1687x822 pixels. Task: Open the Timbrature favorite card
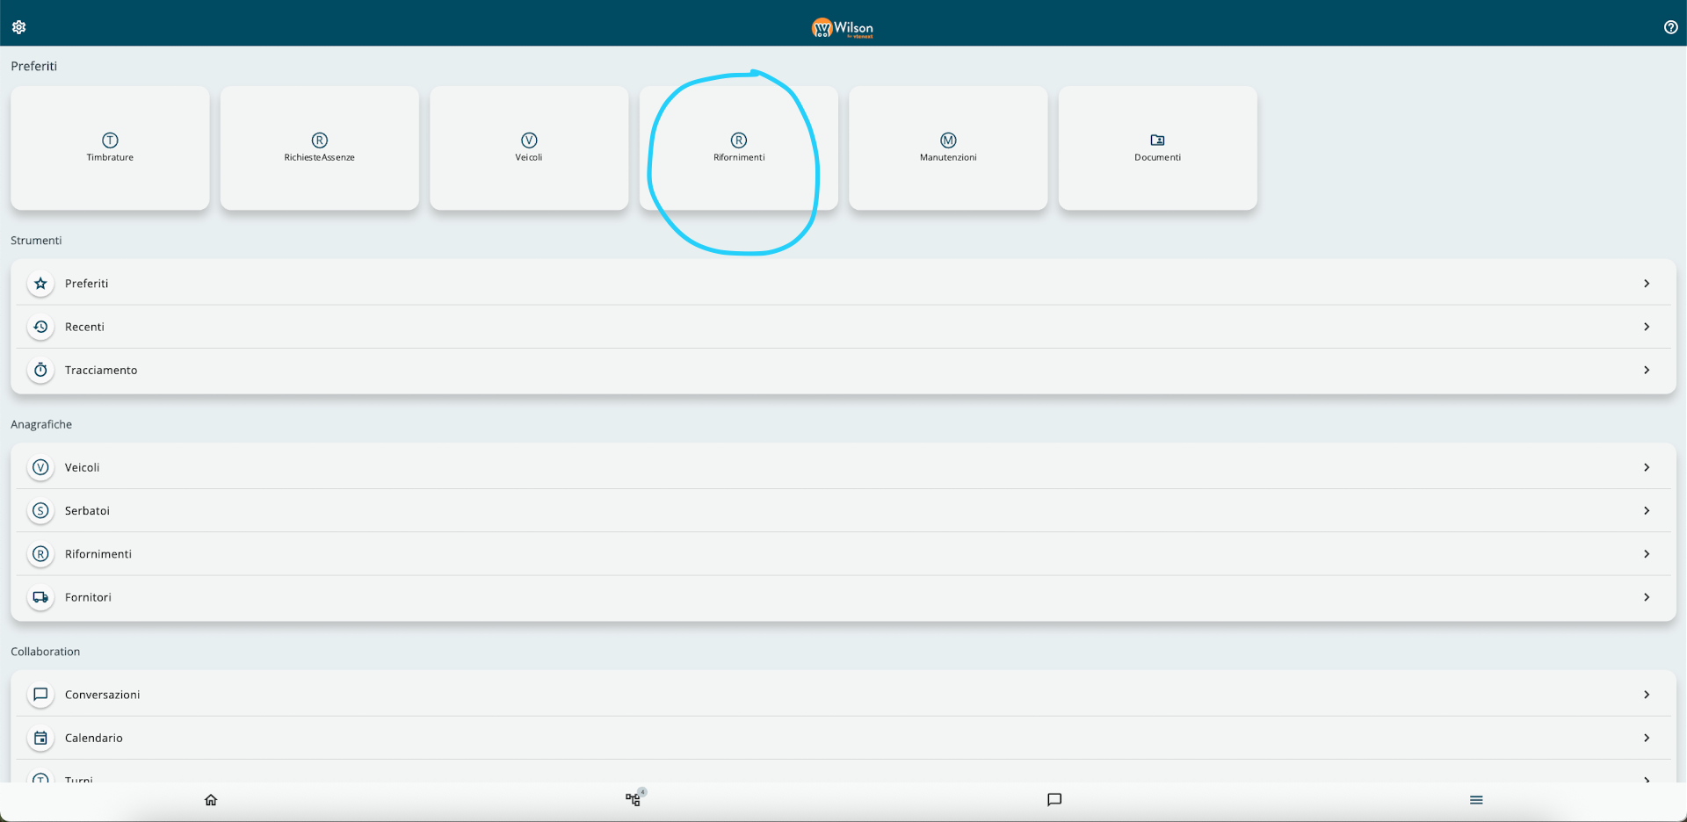point(110,148)
